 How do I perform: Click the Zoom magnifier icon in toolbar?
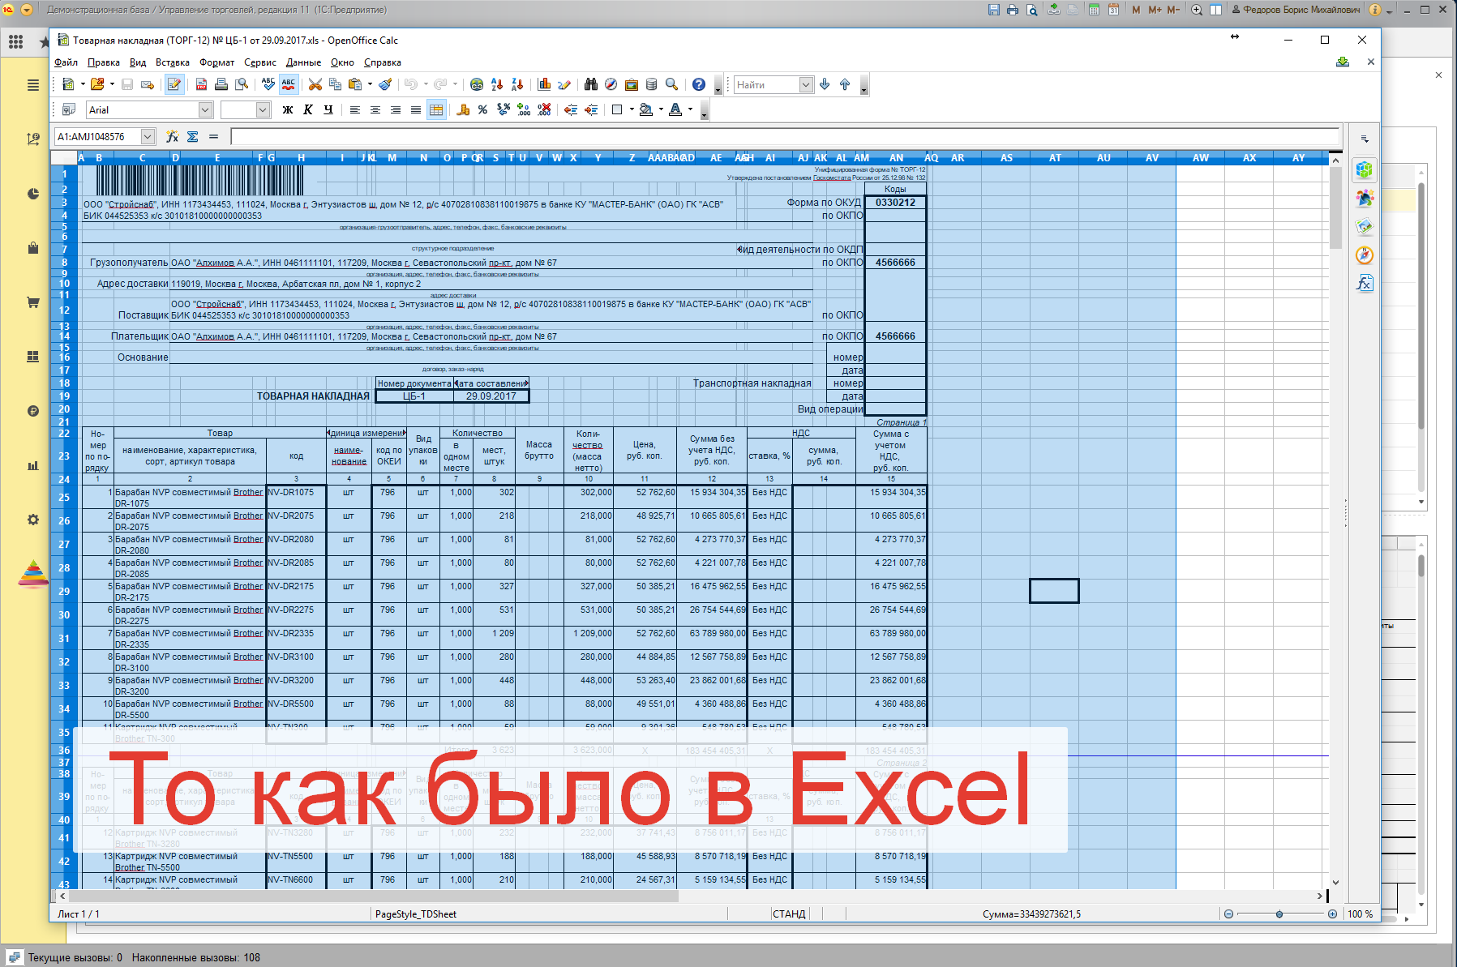671,84
